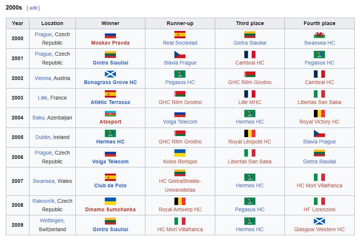Viewport: 361px width, 240px height.
Task: Click the Welsh dragon flag above Swansea HC
Action: (x=319, y=35)
